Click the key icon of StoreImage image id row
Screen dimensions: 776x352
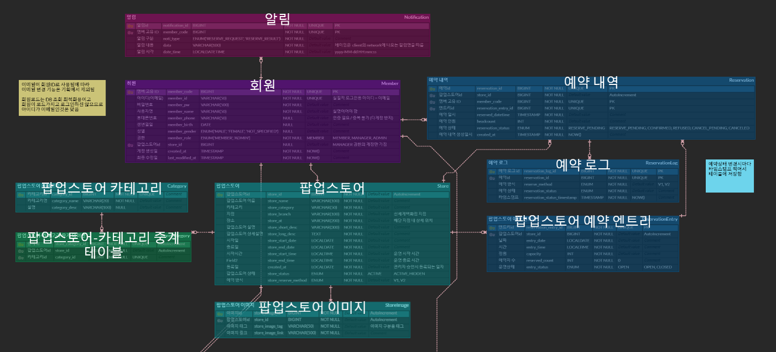click(220, 313)
